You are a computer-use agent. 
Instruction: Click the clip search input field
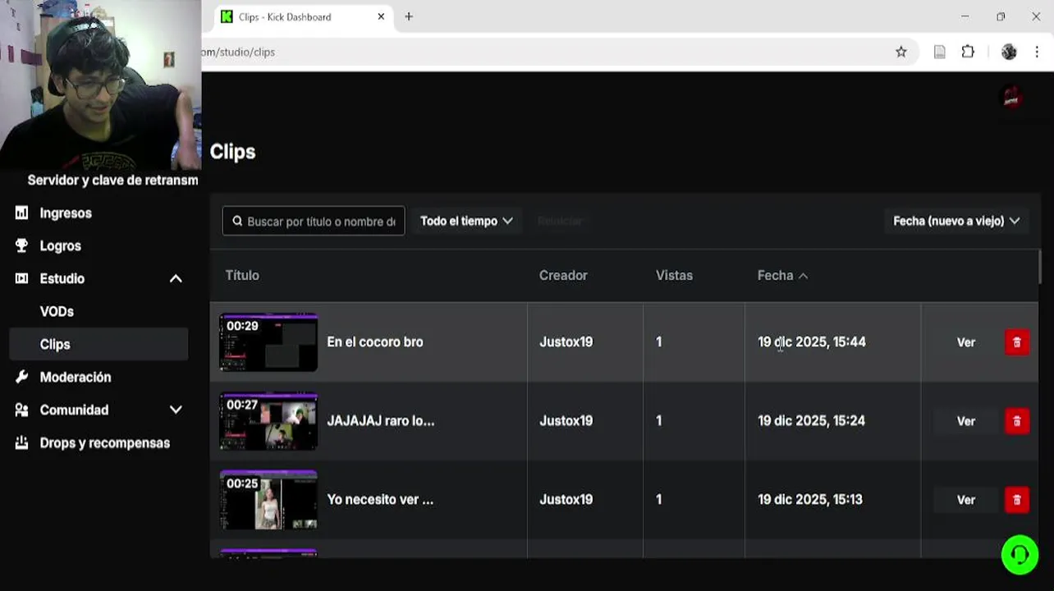[x=320, y=222]
